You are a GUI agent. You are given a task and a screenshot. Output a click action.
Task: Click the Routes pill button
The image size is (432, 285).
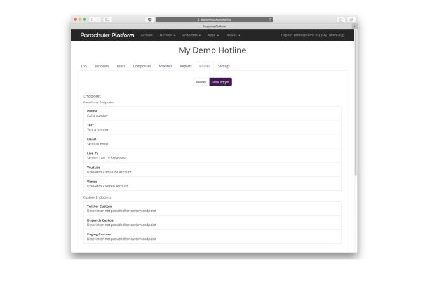pos(201,82)
